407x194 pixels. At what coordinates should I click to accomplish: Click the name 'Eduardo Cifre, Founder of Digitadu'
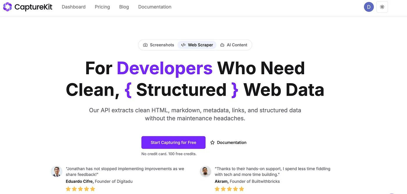(x=99, y=182)
